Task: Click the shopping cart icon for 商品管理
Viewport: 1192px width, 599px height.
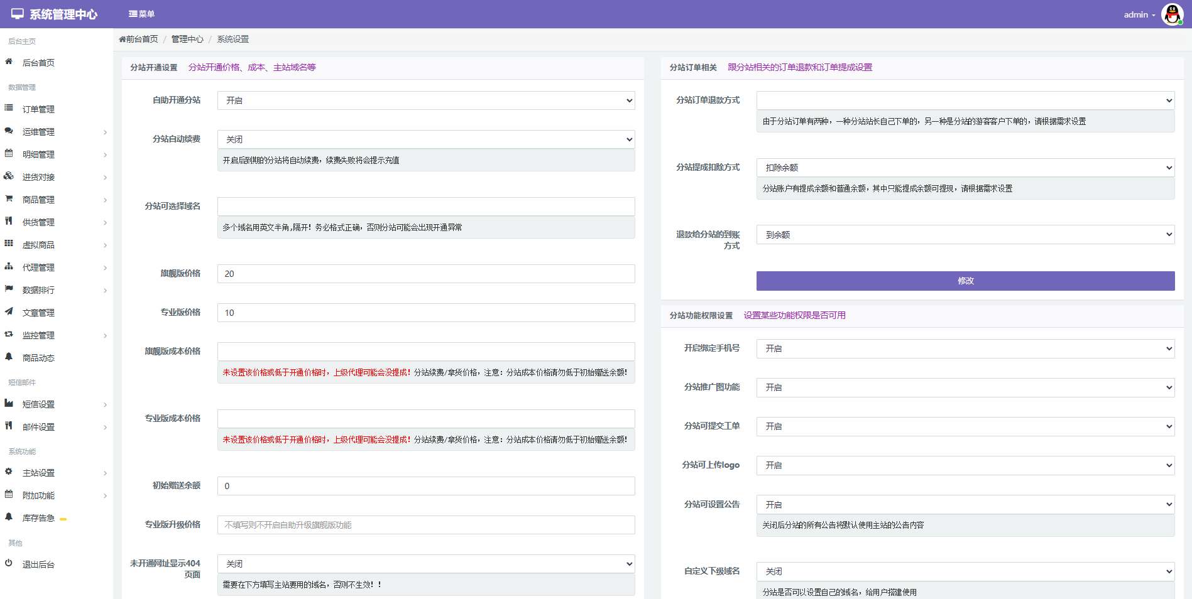Action: pos(9,198)
